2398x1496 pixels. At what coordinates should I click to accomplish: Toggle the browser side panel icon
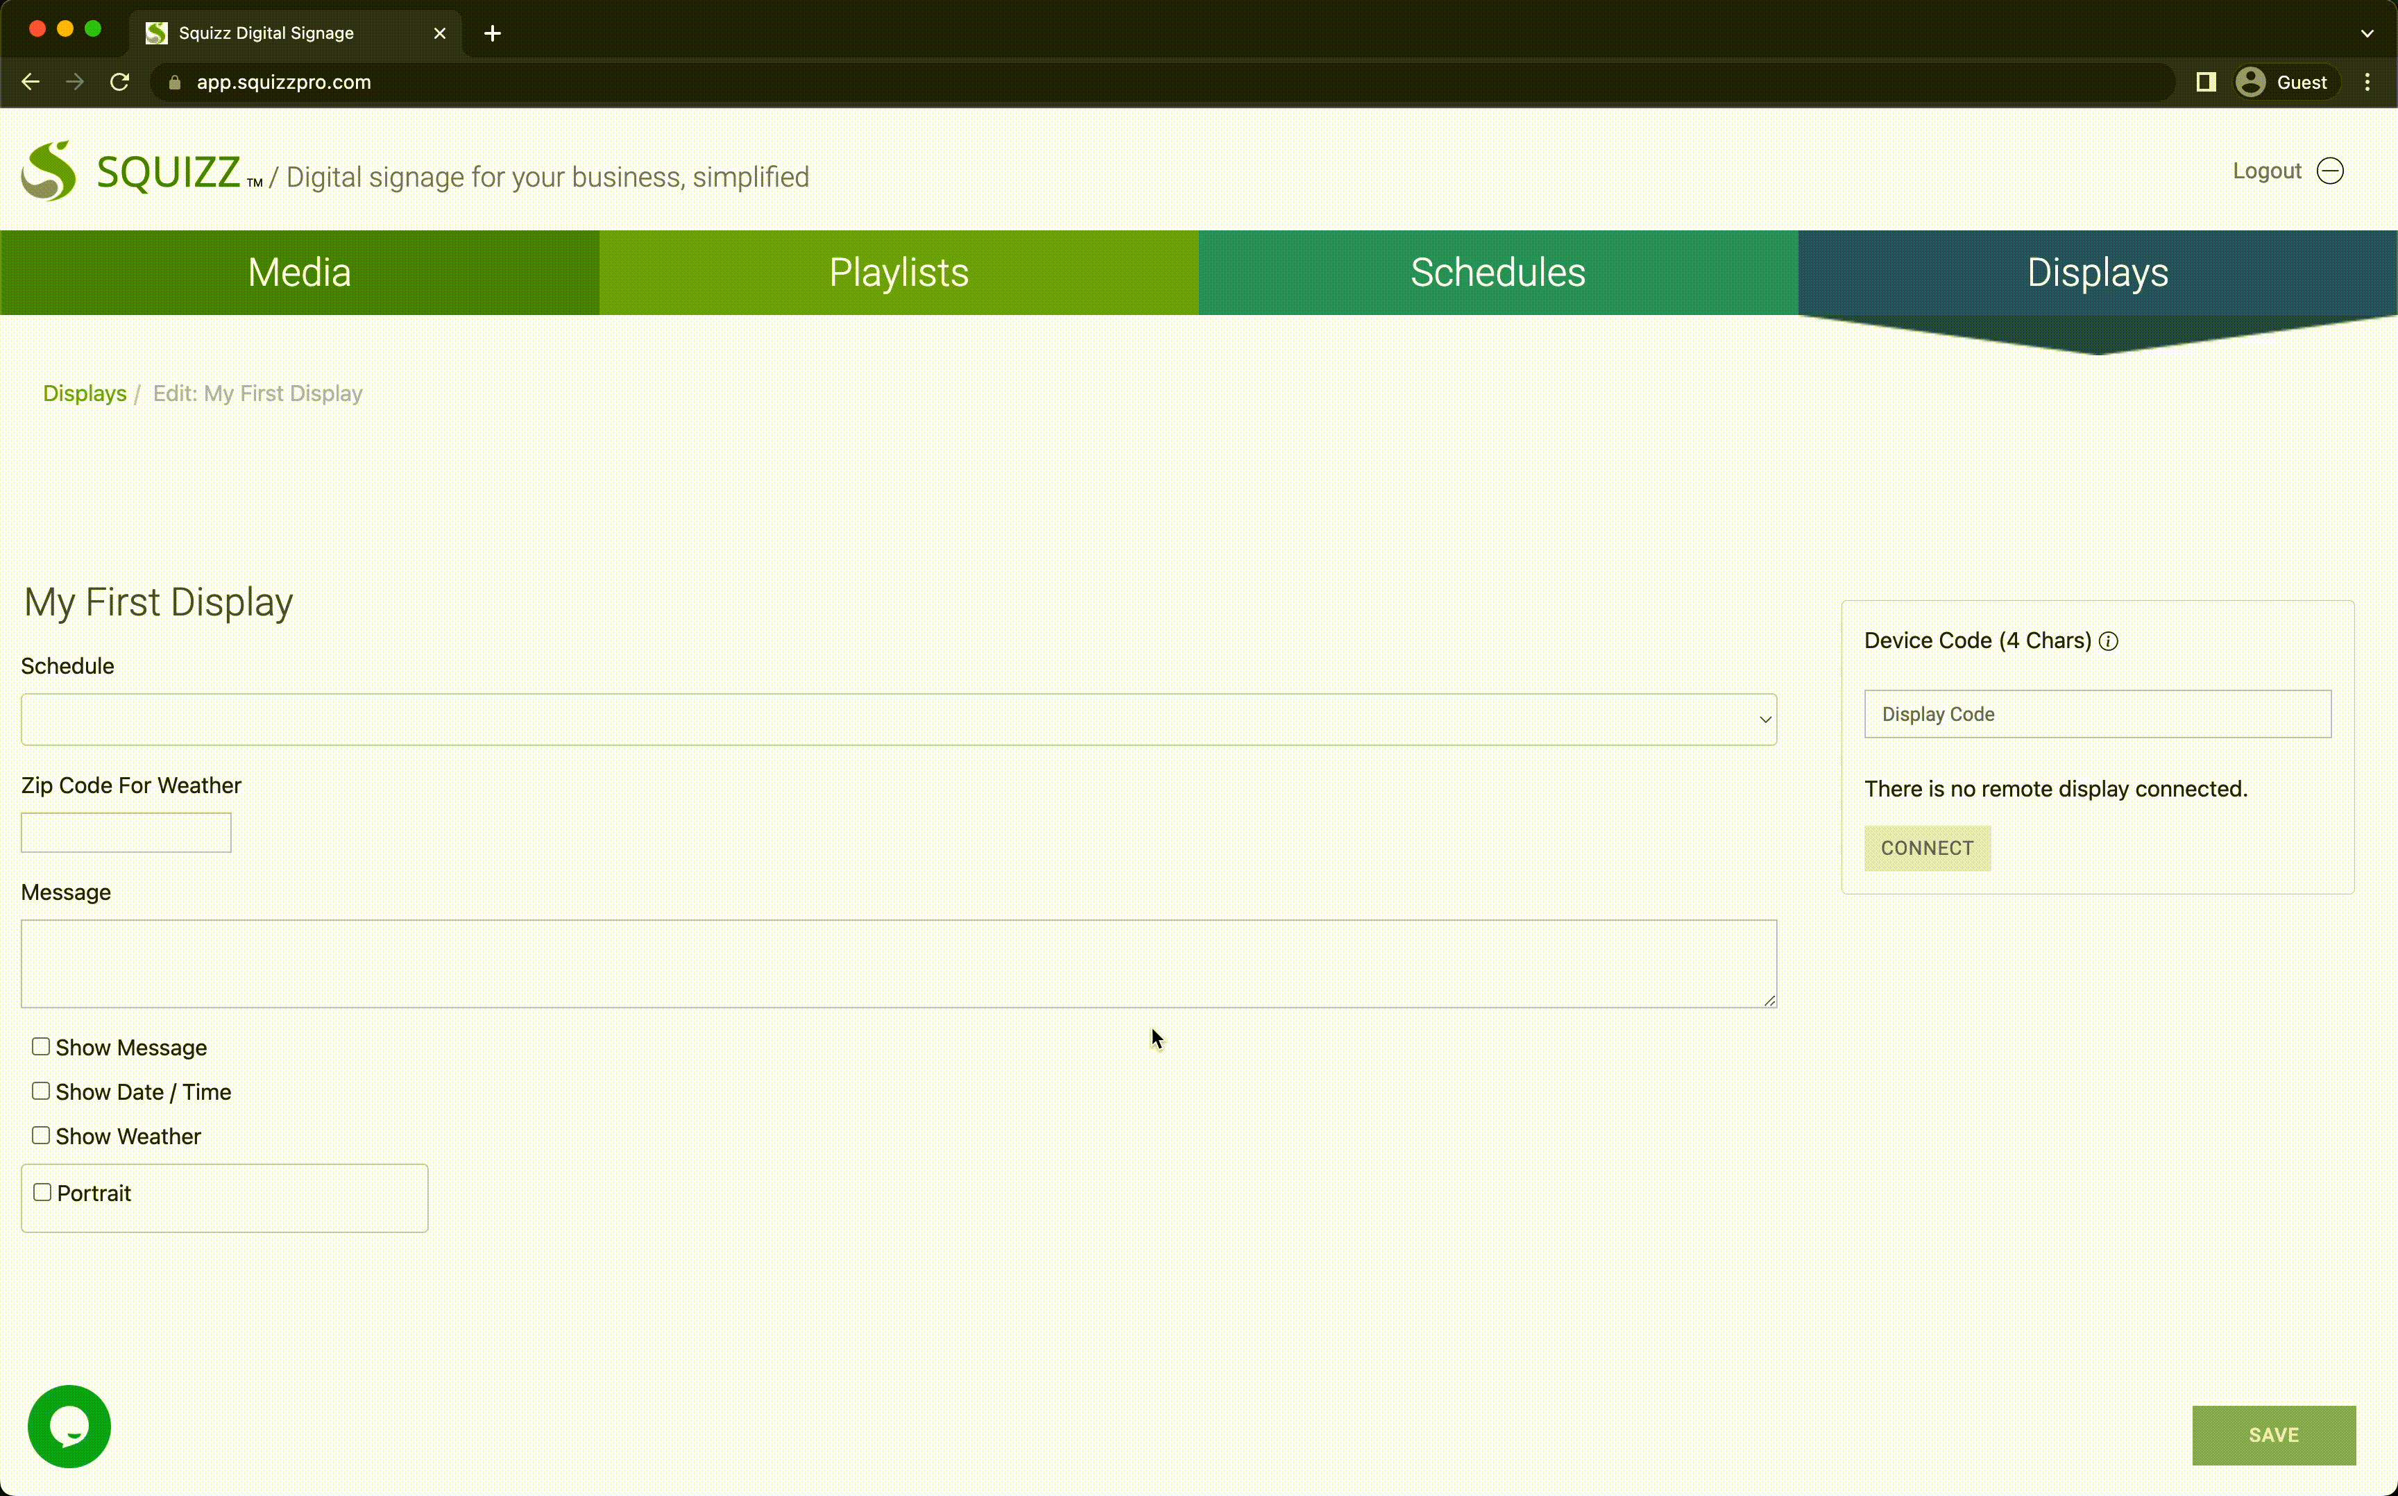click(2206, 82)
